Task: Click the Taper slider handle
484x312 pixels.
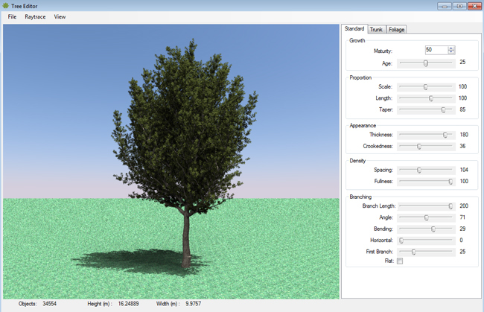Action: tap(443, 109)
